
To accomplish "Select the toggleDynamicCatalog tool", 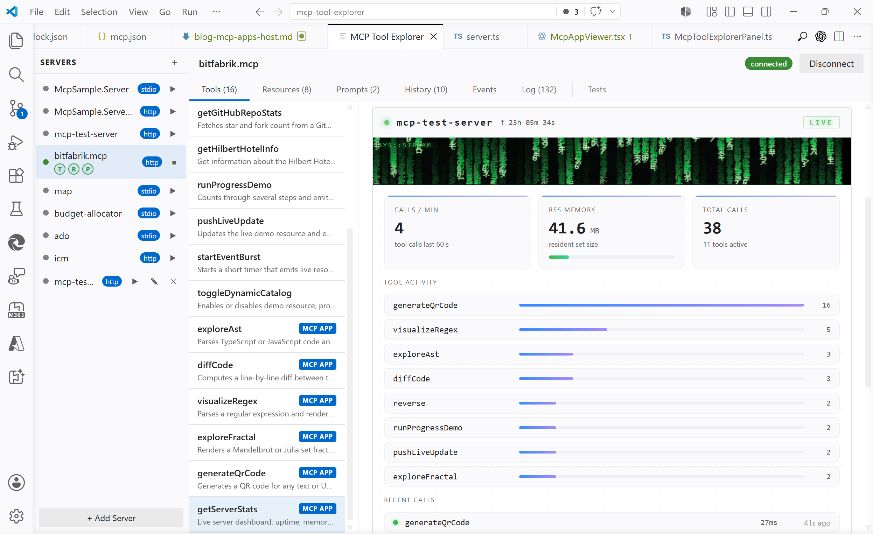I will click(x=267, y=298).
